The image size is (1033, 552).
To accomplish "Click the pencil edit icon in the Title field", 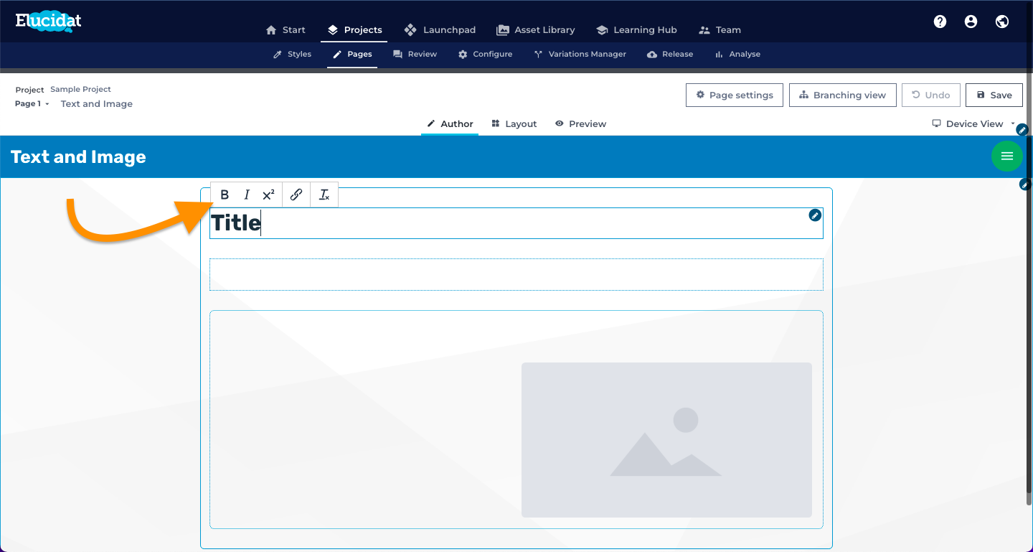I will (x=815, y=215).
